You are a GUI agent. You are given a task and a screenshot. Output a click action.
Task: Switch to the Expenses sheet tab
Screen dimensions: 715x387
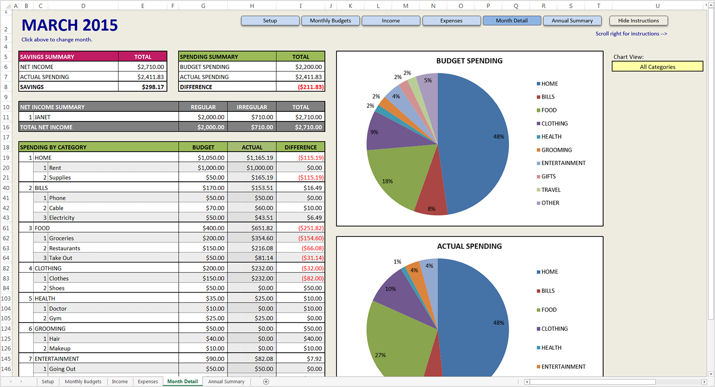pos(148,382)
